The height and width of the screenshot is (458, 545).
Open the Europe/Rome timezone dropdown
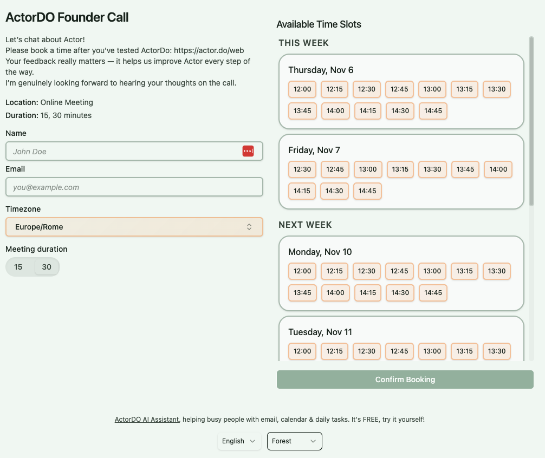point(134,227)
